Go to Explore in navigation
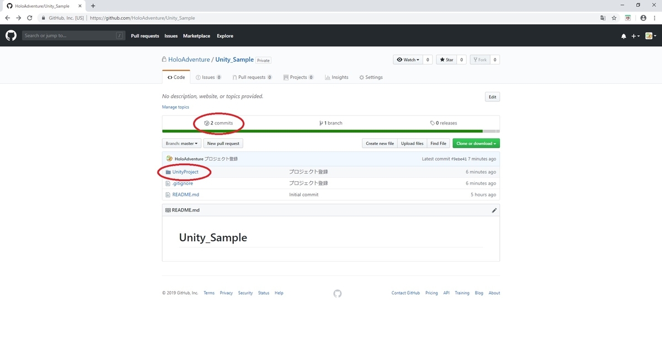Image resolution: width=662 pixels, height=358 pixels. (225, 36)
